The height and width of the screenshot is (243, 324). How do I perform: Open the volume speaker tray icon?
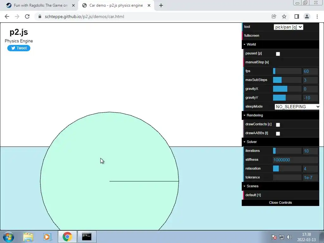(289, 237)
